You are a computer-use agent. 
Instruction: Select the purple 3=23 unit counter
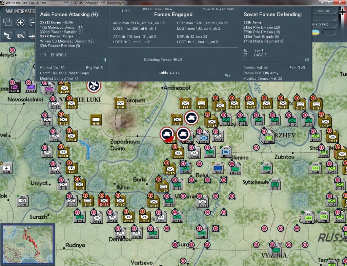coord(49,90)
